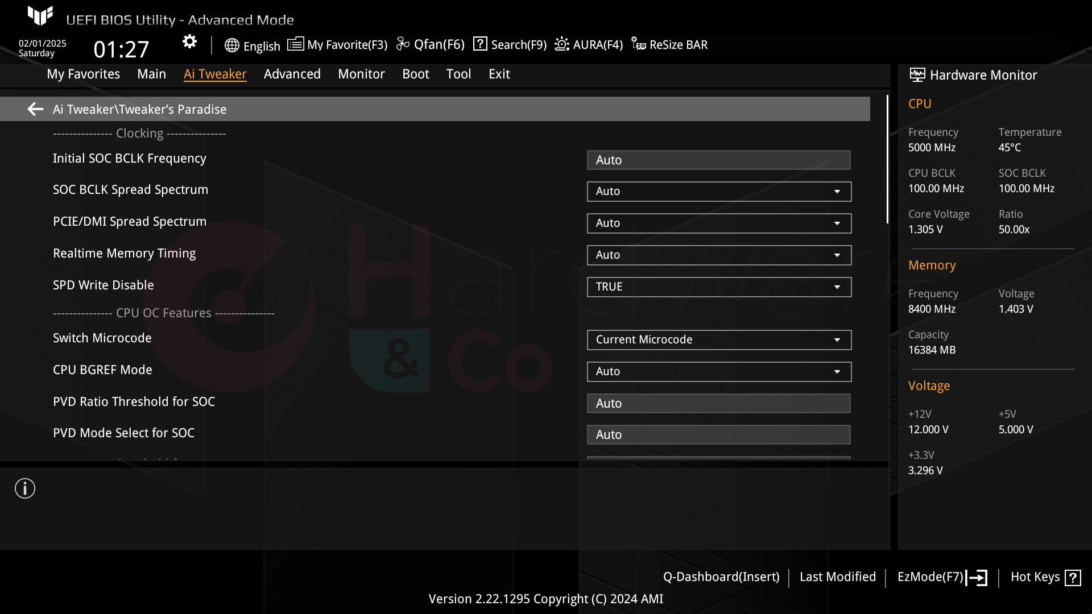The height and width of the screenshot is (614, 1092).
Task: Click Ai Tweaker\Tweaker's Paradise breadcrumb
Action: pos(139,109)
